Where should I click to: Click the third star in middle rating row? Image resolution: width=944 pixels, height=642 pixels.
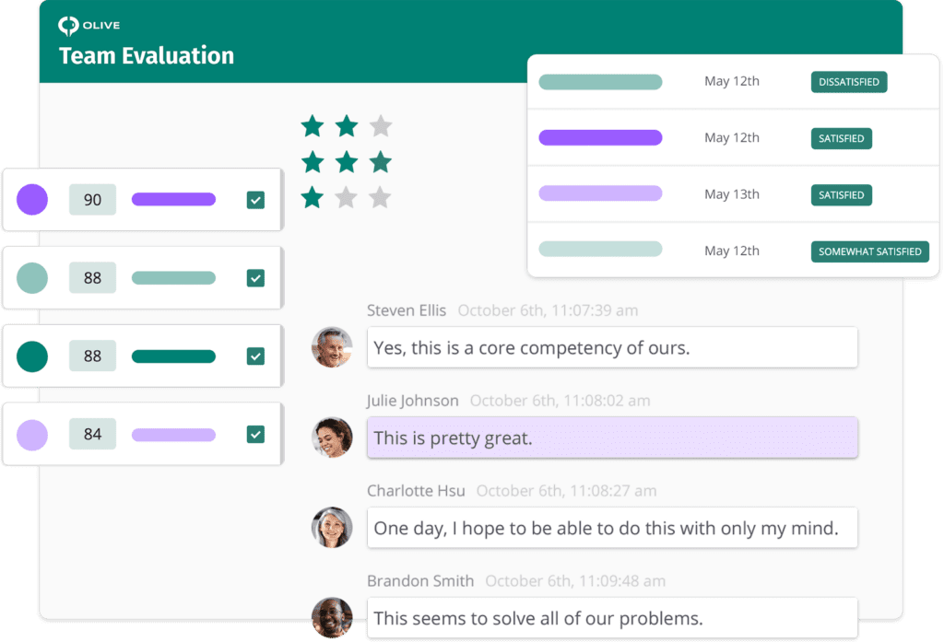pos(380,162)
